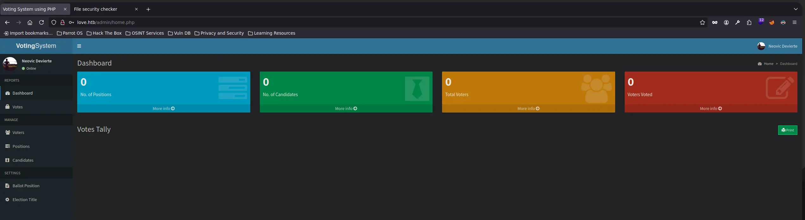This screenshot has height=220, width=805.
Task: Click More info under No. of Positions
Action: click(163, 108)
